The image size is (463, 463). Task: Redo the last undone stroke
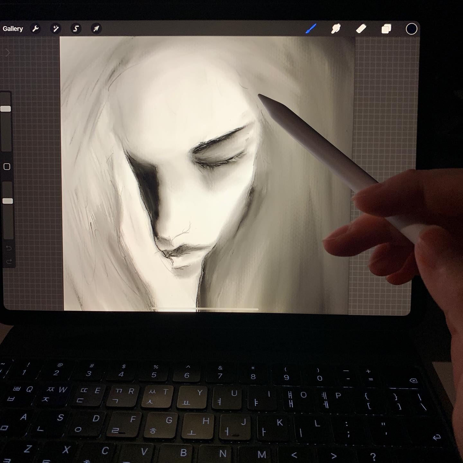tap(9, 262)
